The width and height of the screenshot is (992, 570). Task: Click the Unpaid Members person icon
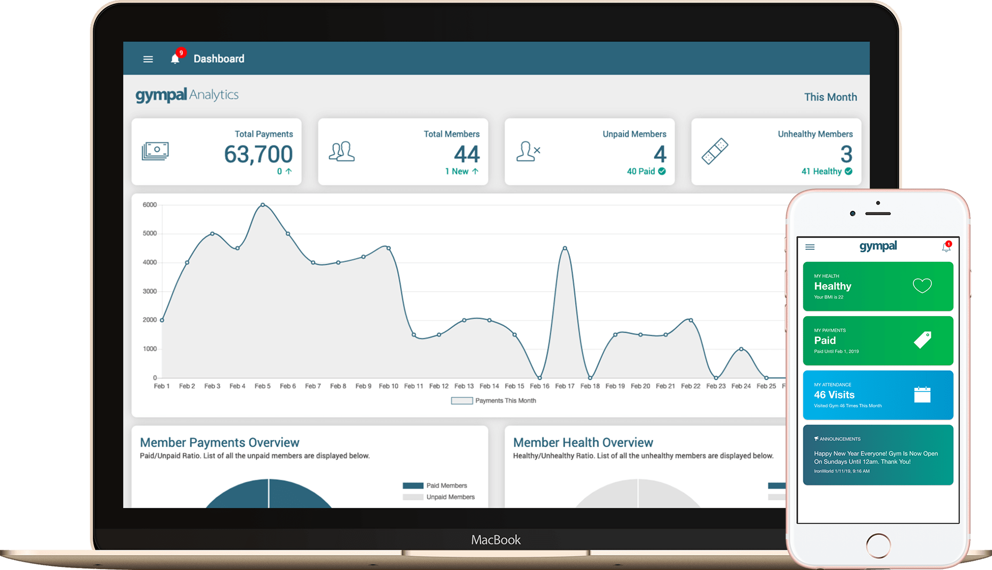click(x=527, y=151)
